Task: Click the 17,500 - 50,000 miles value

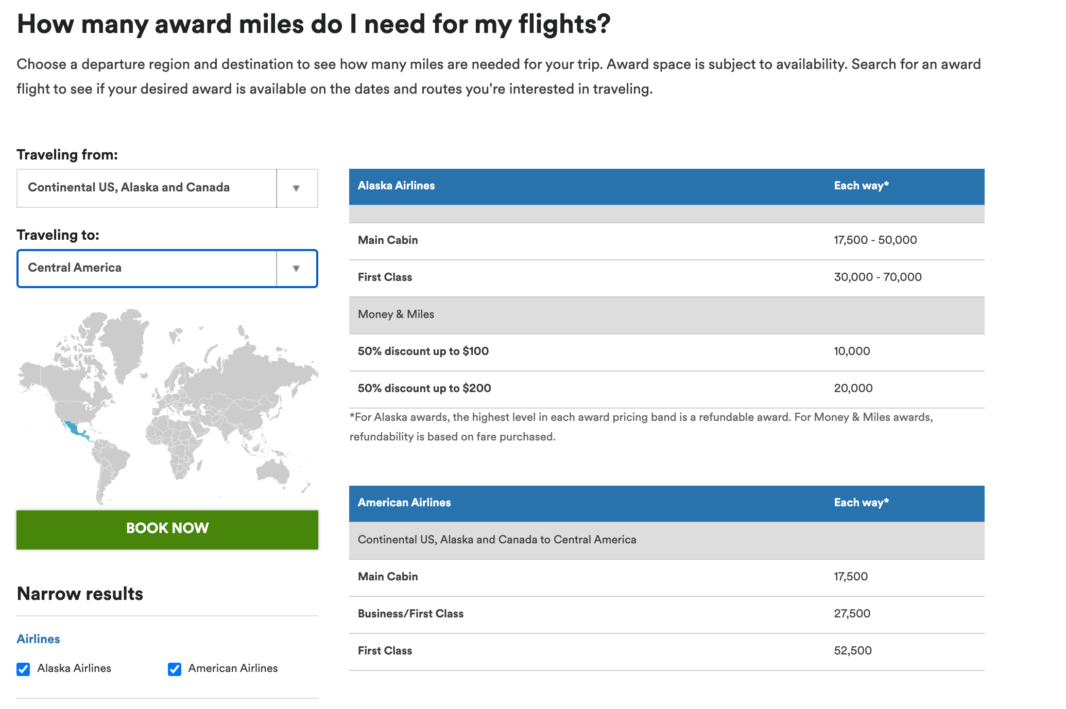Action: click(x=875, y=240)
